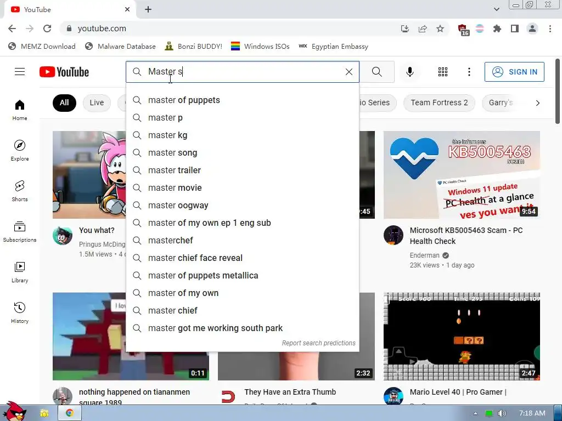Go to the YouTube logo home link
Image resolution: width=562 pixels, height=421 pixels.
click(x=64, y=72)
